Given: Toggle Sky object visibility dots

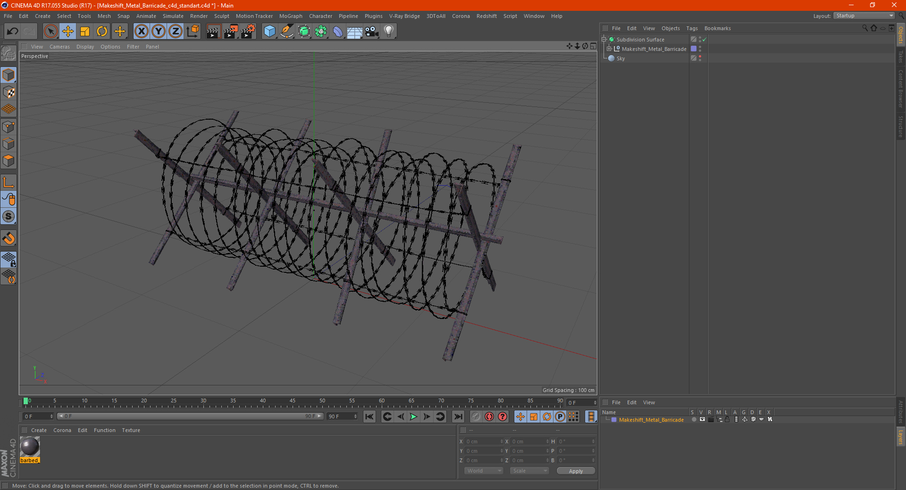Looking at the screenshot, I should (700, 58).
